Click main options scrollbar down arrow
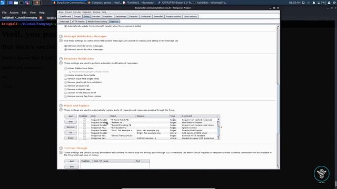The width and height of the screenshot is (337, 189). [x=278, y=167]
